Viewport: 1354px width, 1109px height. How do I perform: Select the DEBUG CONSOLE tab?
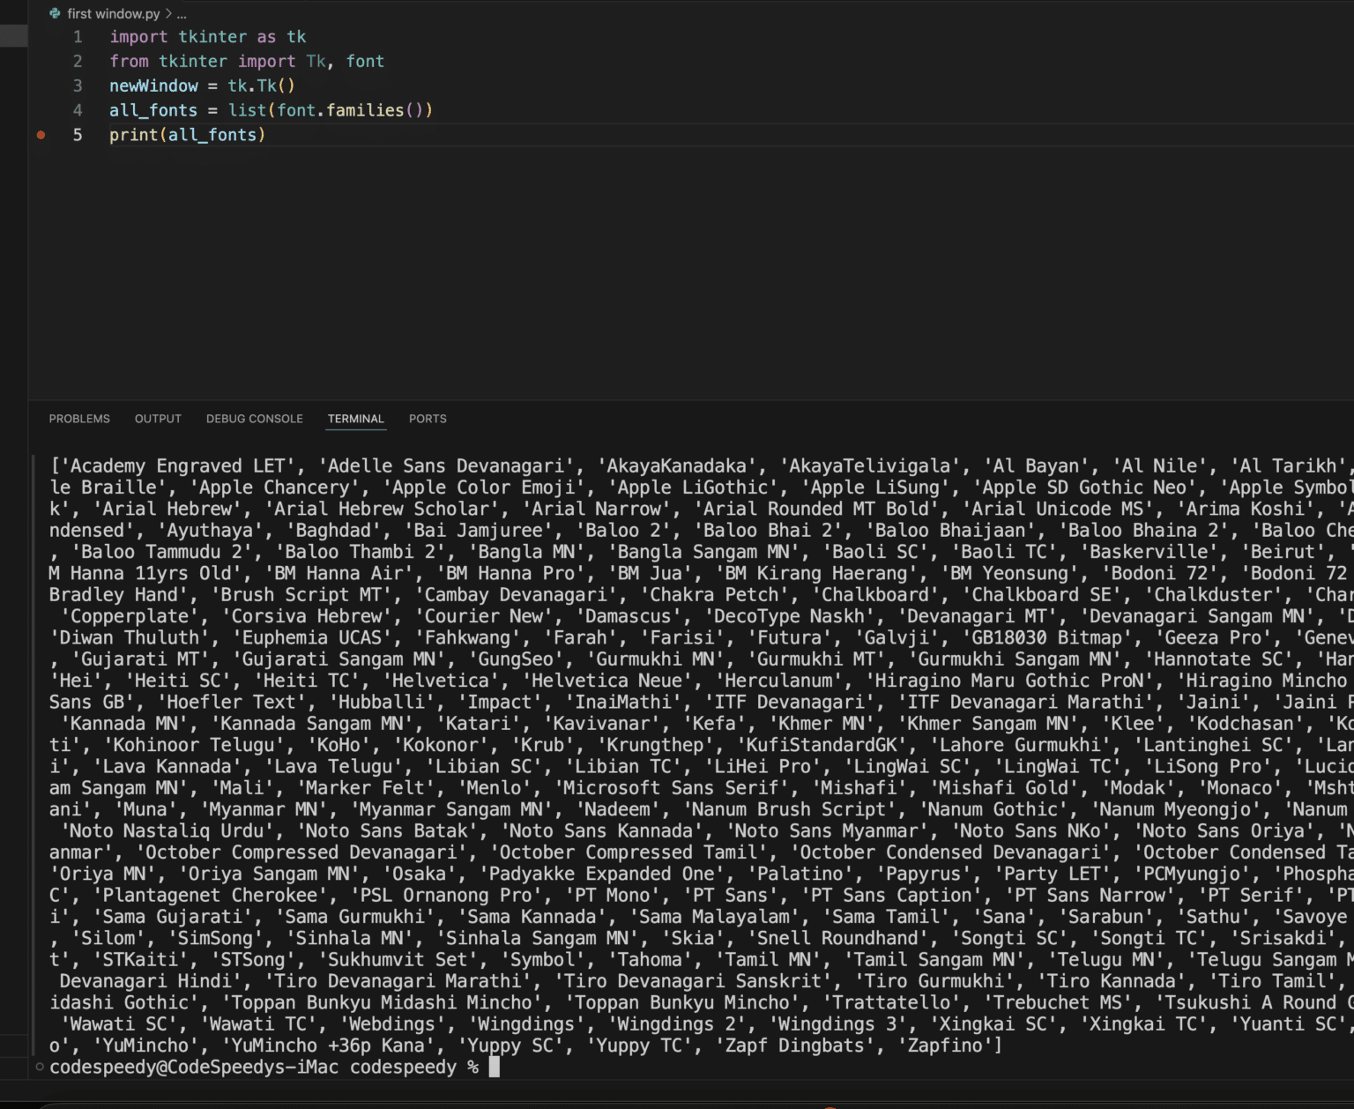[254, 419]
